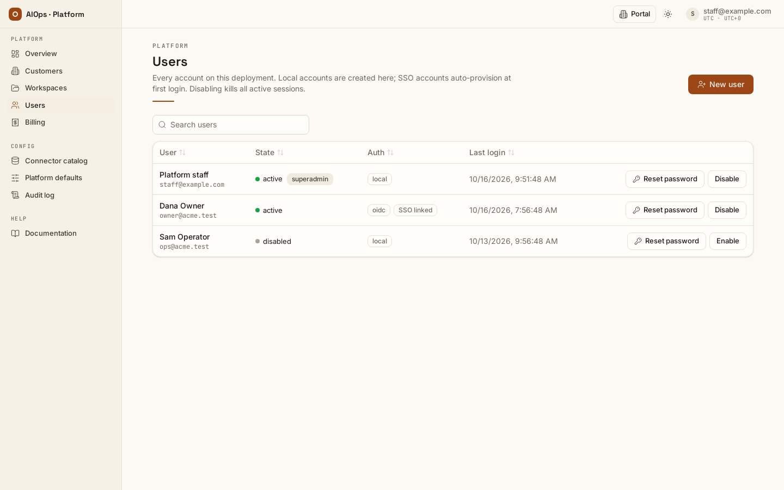Sort table by State column
The height and width of the screenshot is (490, 784).
click(269, 152)
